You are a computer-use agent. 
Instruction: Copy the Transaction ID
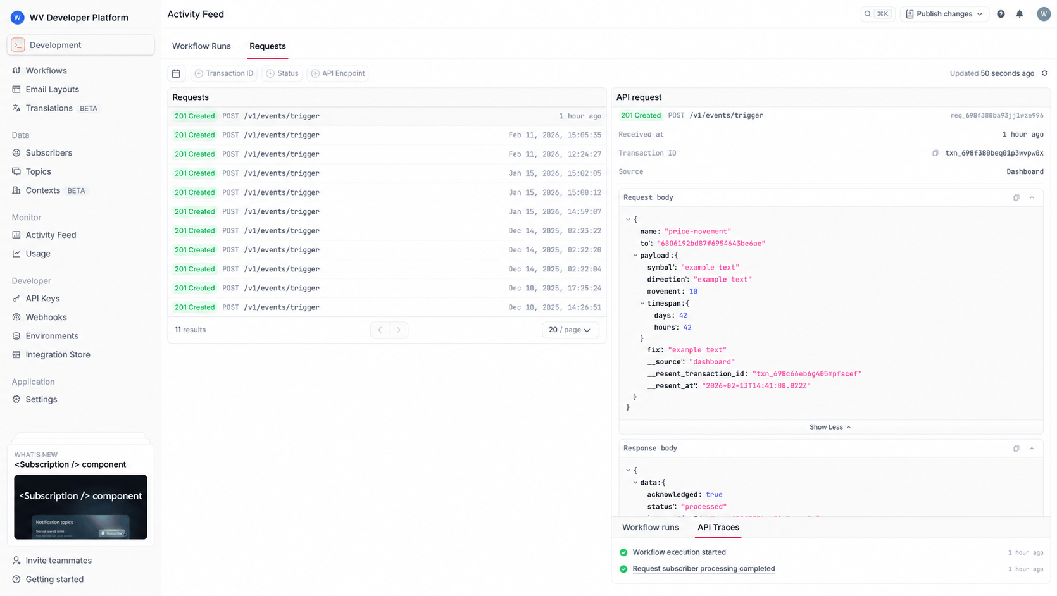[935, 153]
